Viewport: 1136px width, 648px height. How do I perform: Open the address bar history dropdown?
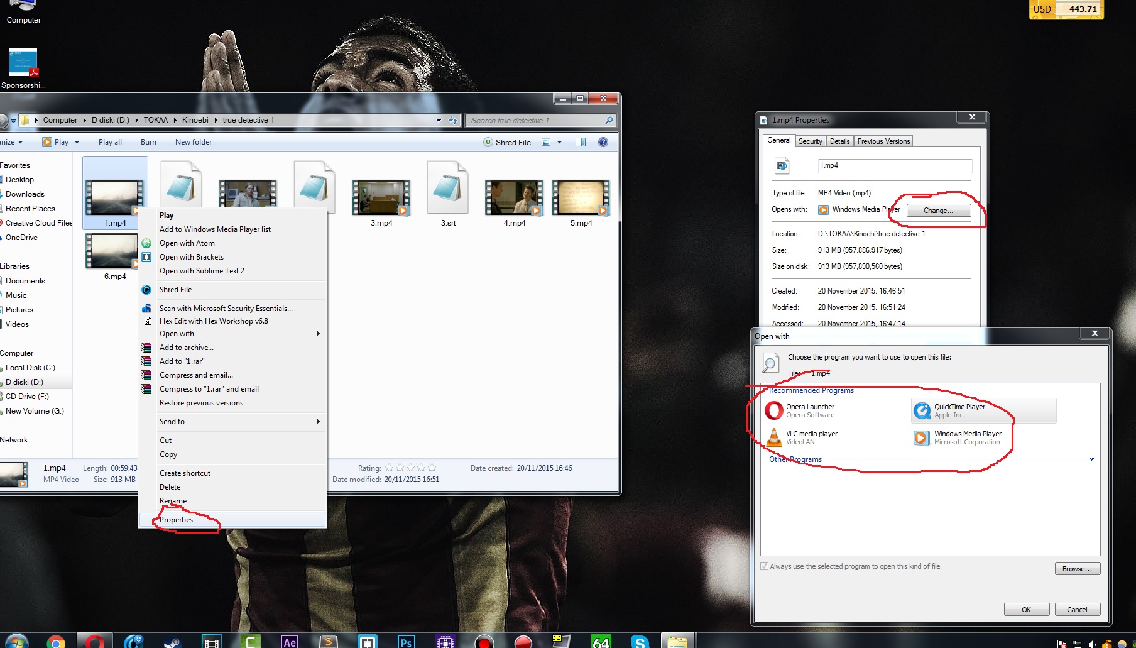[439, 120]
